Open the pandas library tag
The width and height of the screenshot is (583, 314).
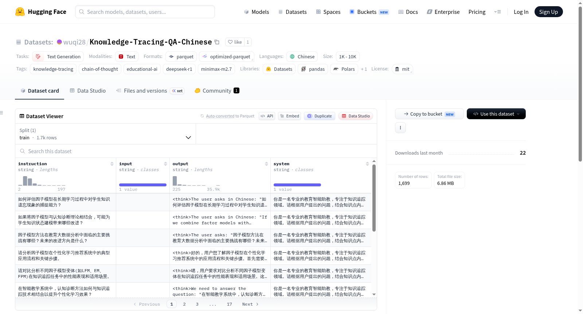coord(313,69)
